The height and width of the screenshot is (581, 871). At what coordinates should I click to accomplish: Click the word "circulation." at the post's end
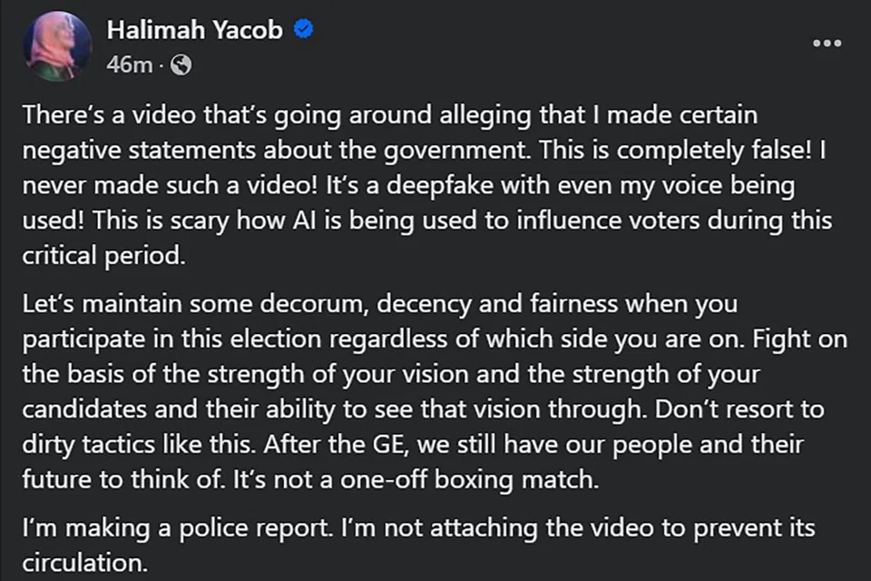84,562
